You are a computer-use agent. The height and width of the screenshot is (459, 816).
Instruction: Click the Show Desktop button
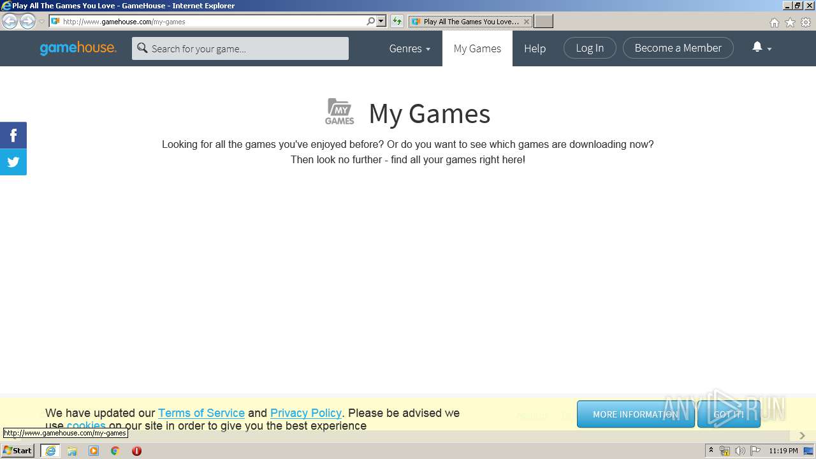point(809,451)
